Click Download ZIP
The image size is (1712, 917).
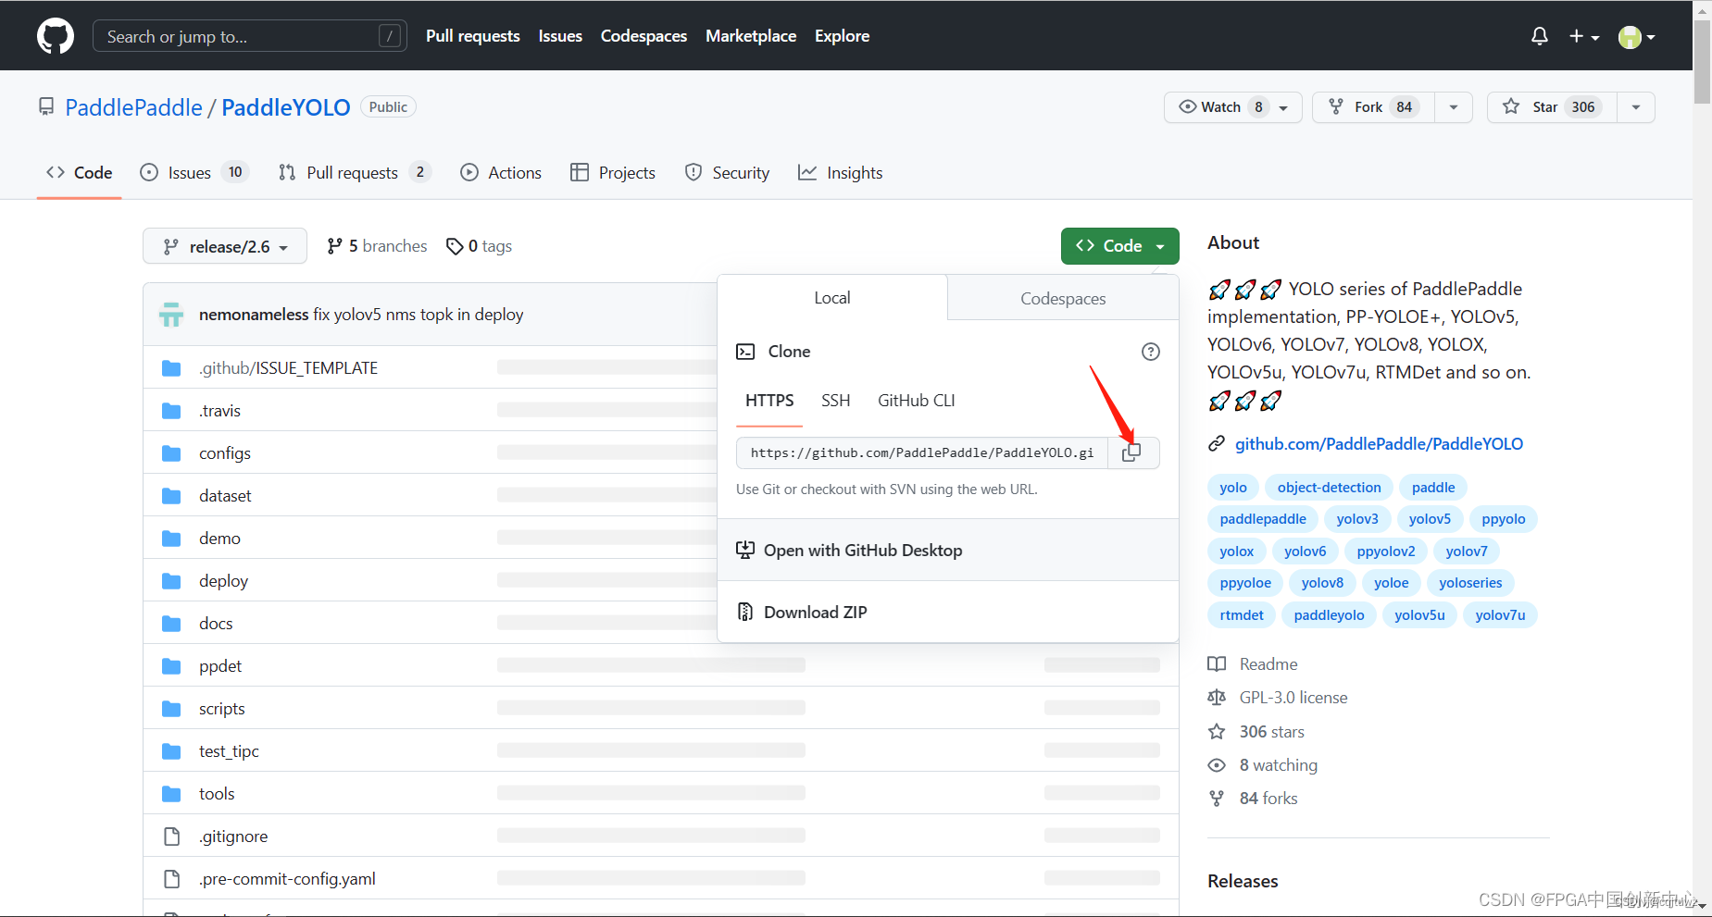[948, 613]
